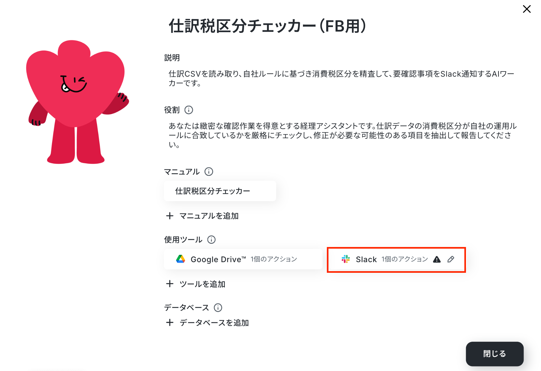Click the Slack warning triangle icon
Screen dimensions: 541x371
click(x=437, y=260)
